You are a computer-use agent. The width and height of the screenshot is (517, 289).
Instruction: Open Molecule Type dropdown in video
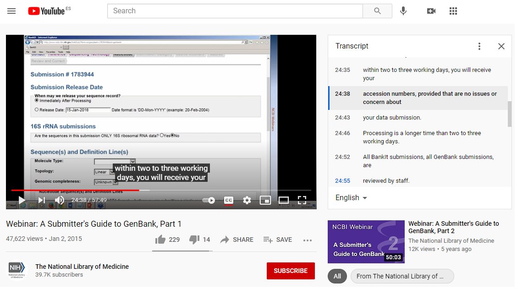[x=115, y=161]
